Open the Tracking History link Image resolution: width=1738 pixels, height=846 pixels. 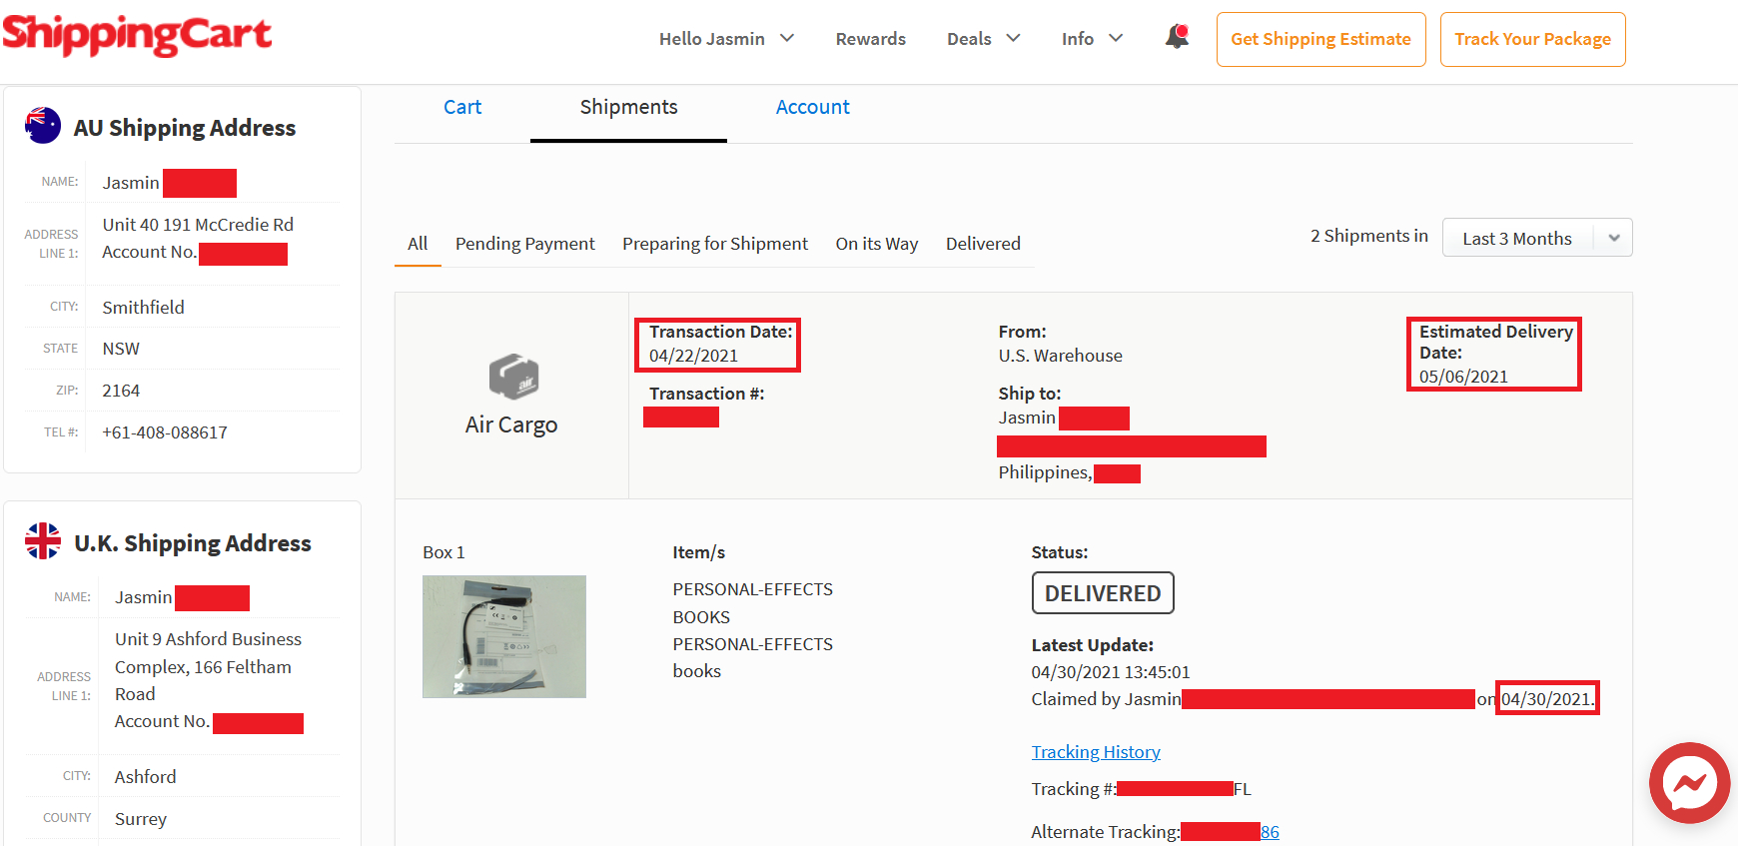1096,752
